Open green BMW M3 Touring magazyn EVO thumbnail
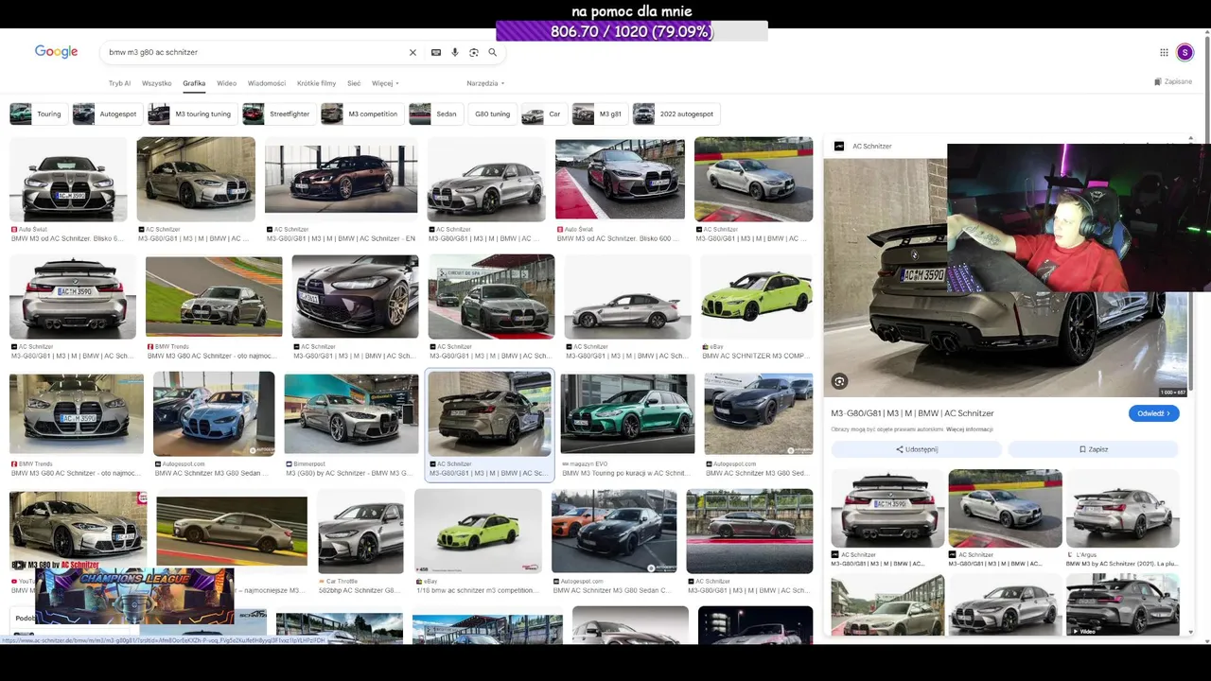Screen dimensions: 1211x681 pos(627,414)
